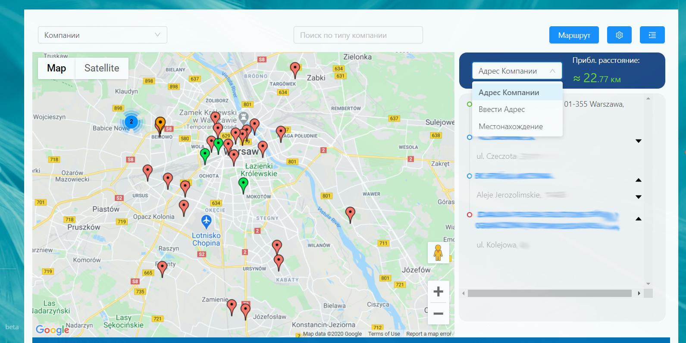
Task: Open the Terms of Use link
Action: pyautogui.click(x=384, y=334)
